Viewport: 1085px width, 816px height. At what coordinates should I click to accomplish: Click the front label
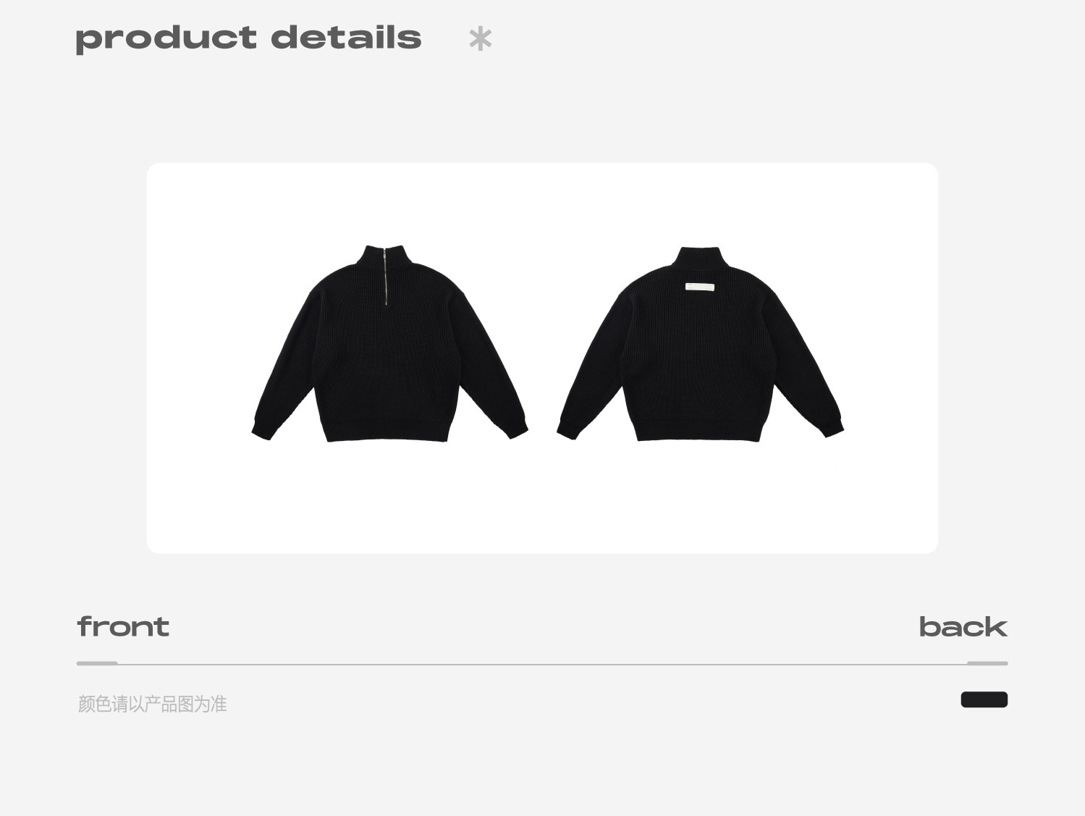pyautogui.click(x=123, y=626)
